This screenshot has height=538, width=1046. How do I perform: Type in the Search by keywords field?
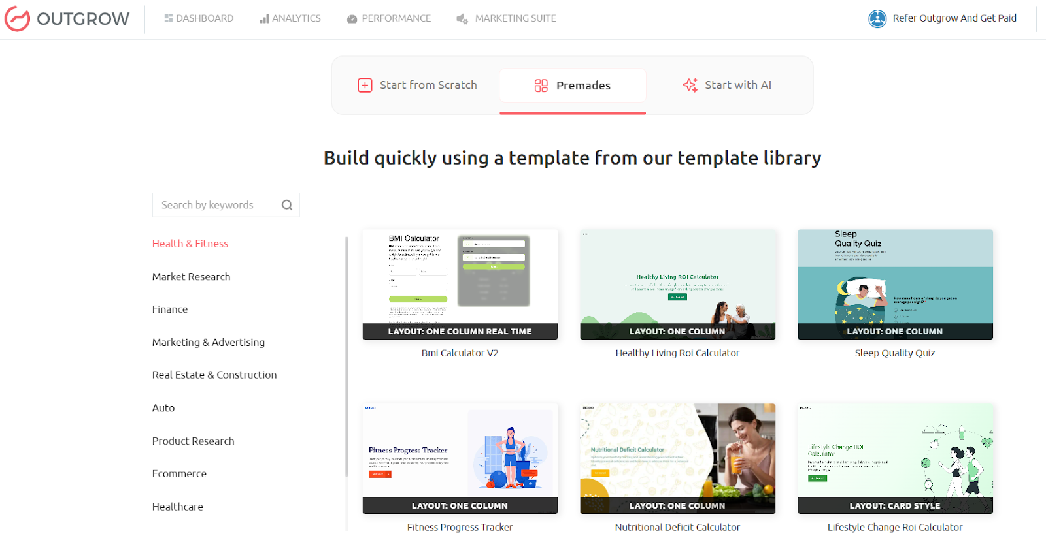[216, 205]
